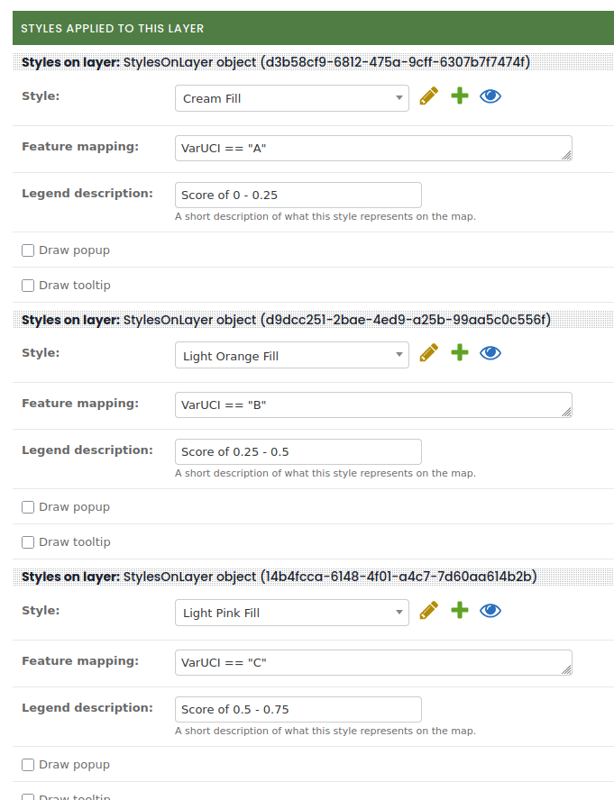Open the Light Orange Fill style dropdown
Viewport: 614px width, 800px height.
click(291, 356)
